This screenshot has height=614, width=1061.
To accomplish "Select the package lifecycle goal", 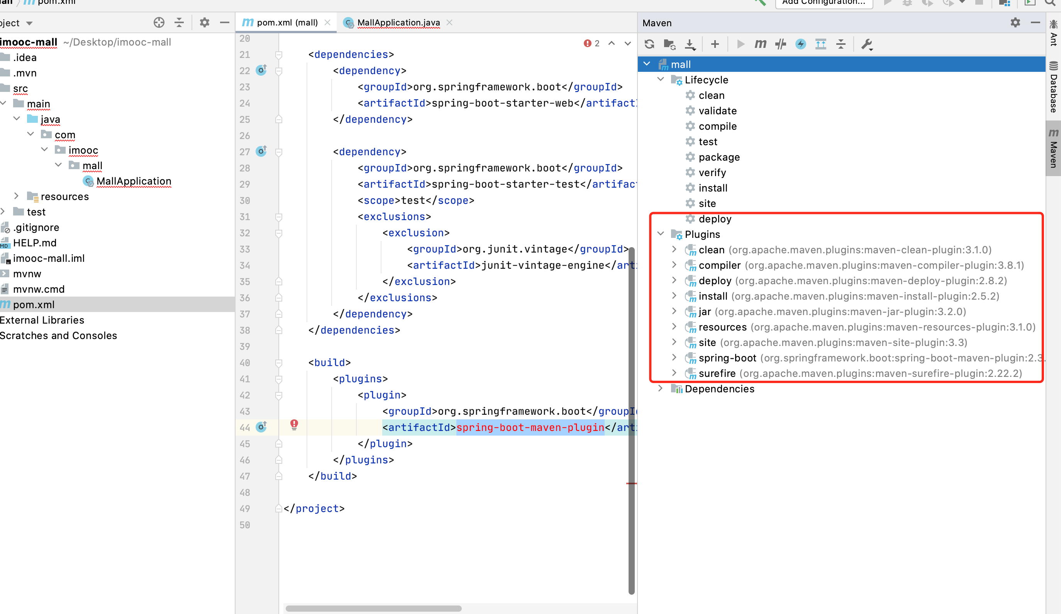I will click(719, 157).
